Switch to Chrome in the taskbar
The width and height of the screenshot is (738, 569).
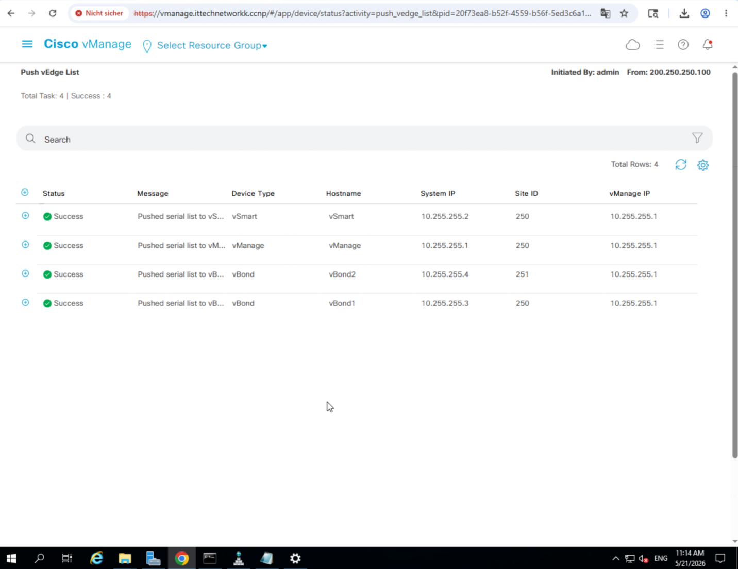(181, 558)
